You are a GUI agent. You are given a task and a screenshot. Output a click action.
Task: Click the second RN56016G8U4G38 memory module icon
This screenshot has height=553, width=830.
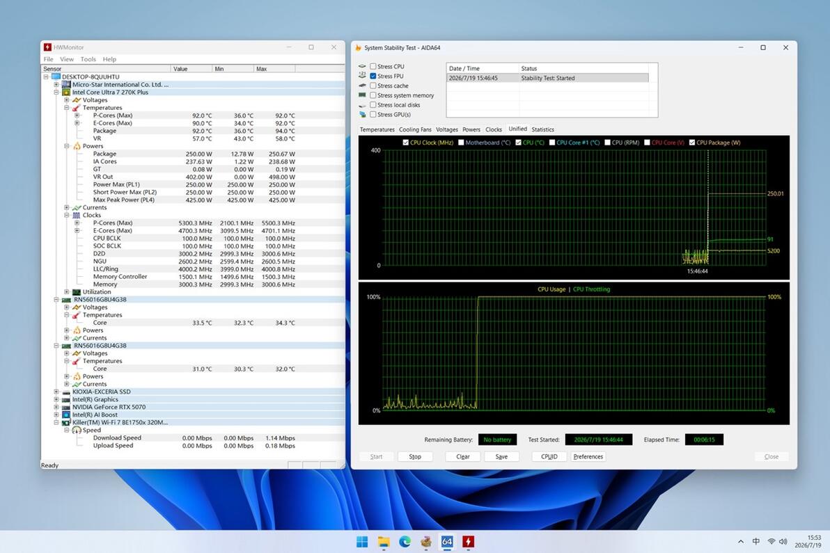66,346
